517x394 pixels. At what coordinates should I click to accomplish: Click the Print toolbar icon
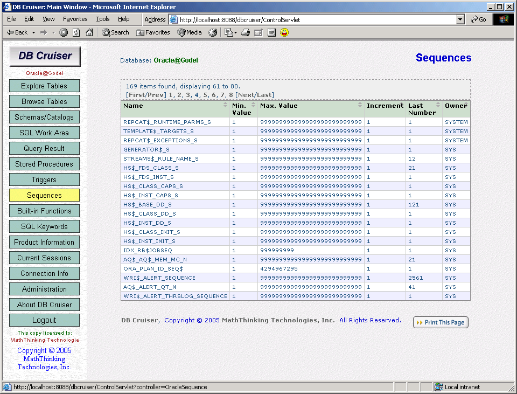[x=246, y=32]
